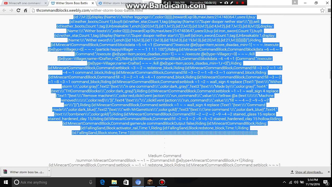Bookmark this page with the star icon
Screen dimensions: 332x187
click(322, 10)
